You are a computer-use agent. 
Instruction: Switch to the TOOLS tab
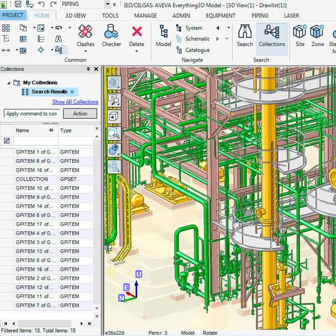point(110,16)
